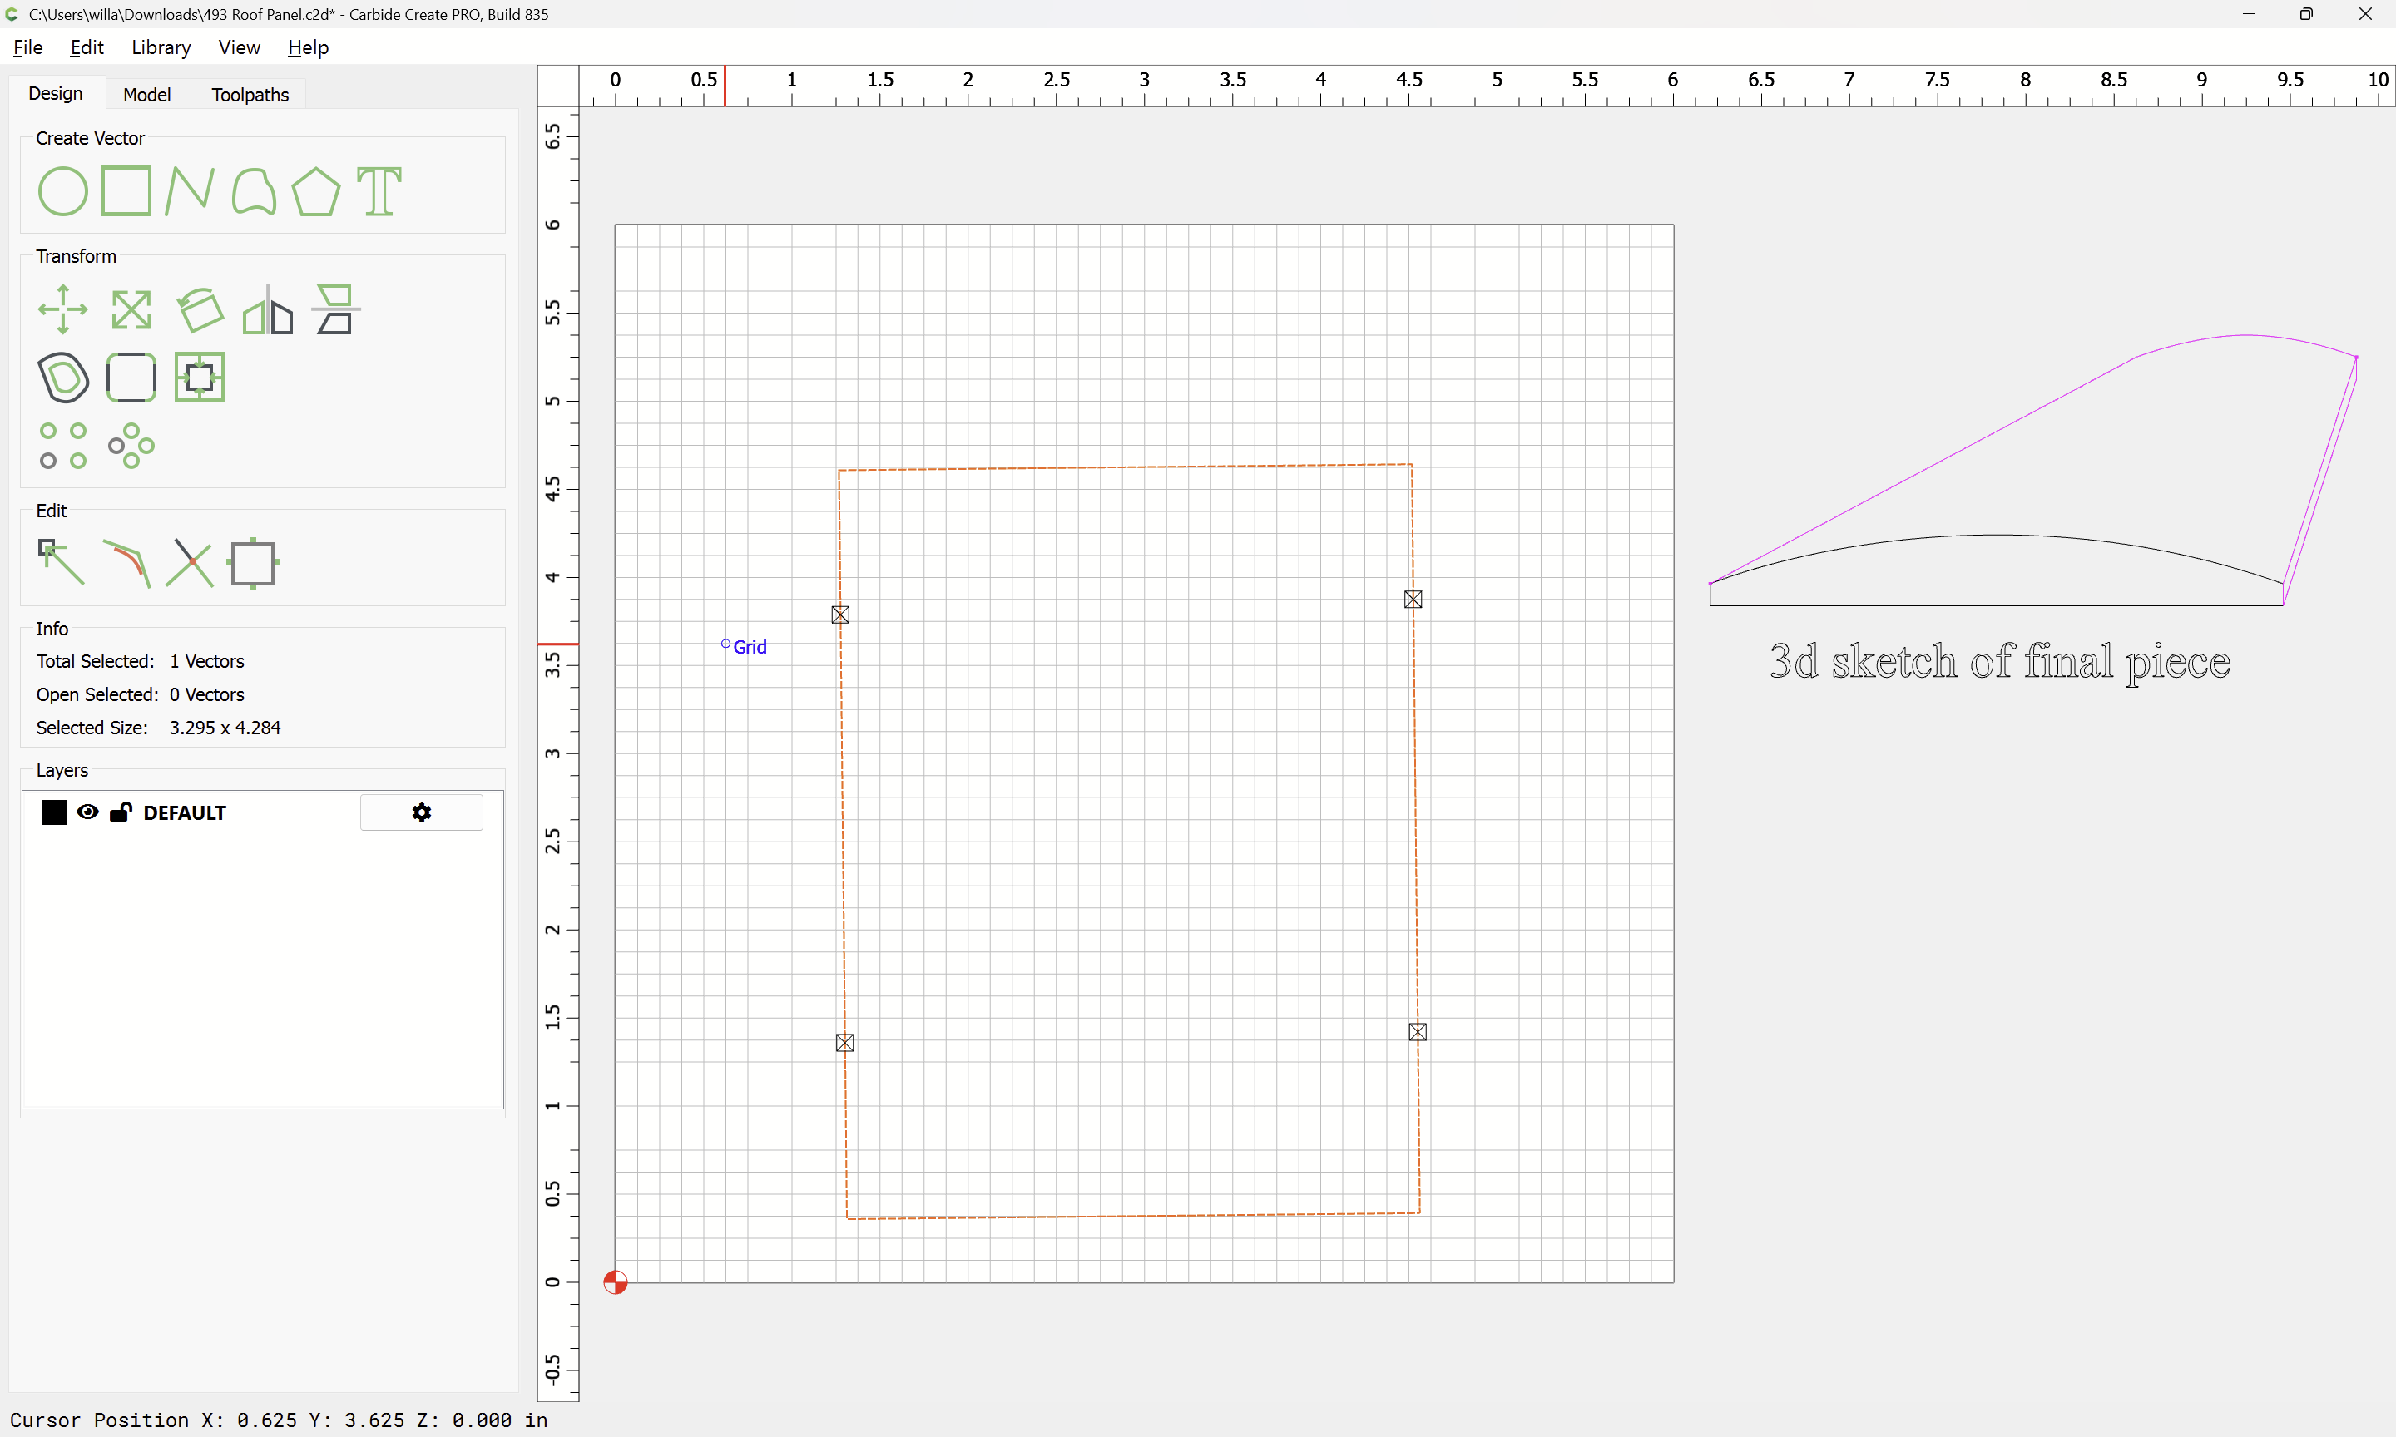This screenshot has width=2396, height=1437.
Task: Click the Trim Vectors scissors icon
Action: [x=189, y=563]
